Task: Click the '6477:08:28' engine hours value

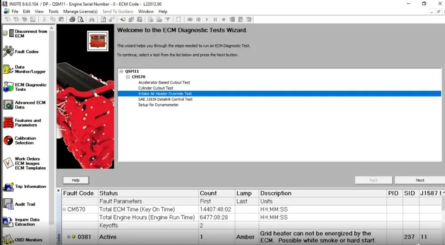Action: pyautogui.click(x=214, y=217)
